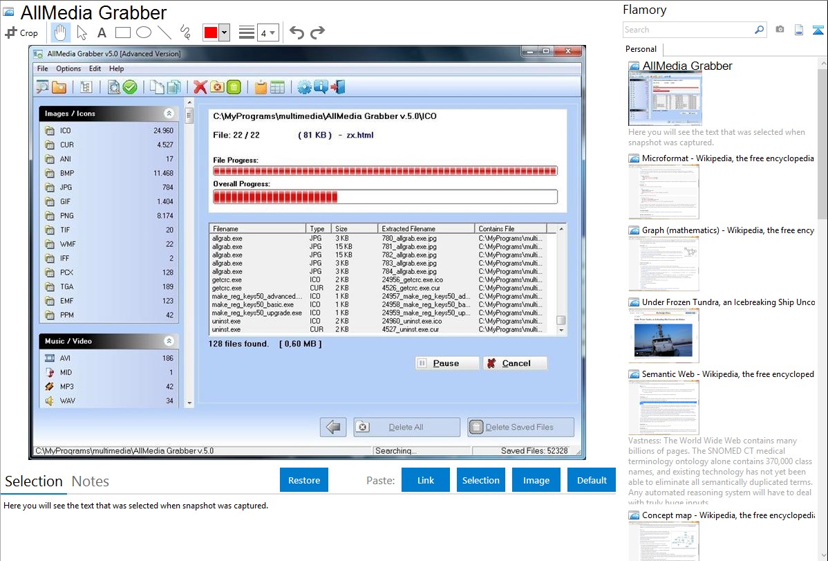This screenshot has width=828, height=561.
Task: Click the Restore button
Action: pyautogui.click(x=304, y=480)
